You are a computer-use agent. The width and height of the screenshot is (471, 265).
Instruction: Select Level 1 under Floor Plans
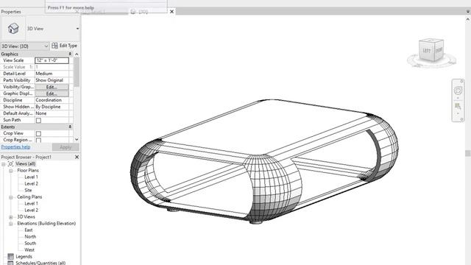pyautogui.click(x=31, y=177)
